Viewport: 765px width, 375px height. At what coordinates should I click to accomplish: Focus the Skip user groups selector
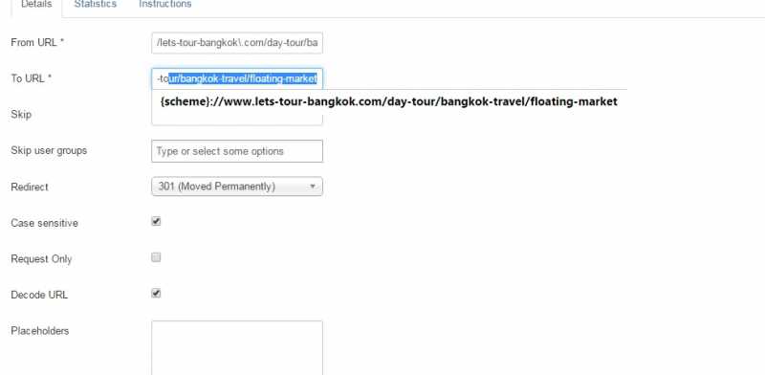point(237,151)
